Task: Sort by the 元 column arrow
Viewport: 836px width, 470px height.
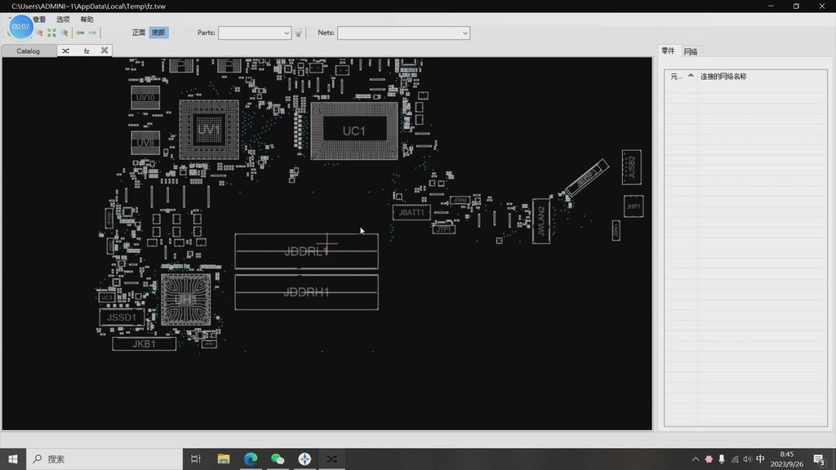Action: tap(691, 76)
